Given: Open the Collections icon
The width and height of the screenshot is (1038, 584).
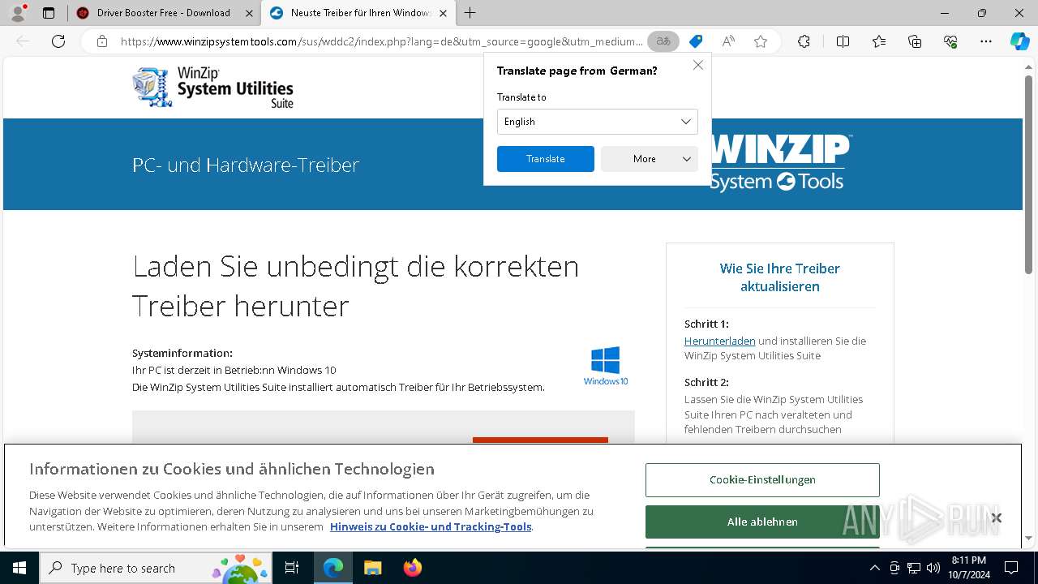Looking at the screenshot, I should click(x=915, y=41).
